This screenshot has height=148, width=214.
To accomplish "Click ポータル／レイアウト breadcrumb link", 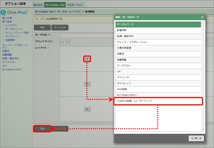I will (69, 12).
